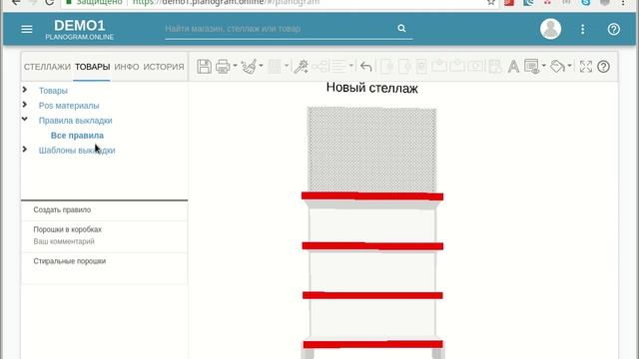The image size is (639, 359).
Task: Click the display view settings icon
Action: (x=532, y=67)
